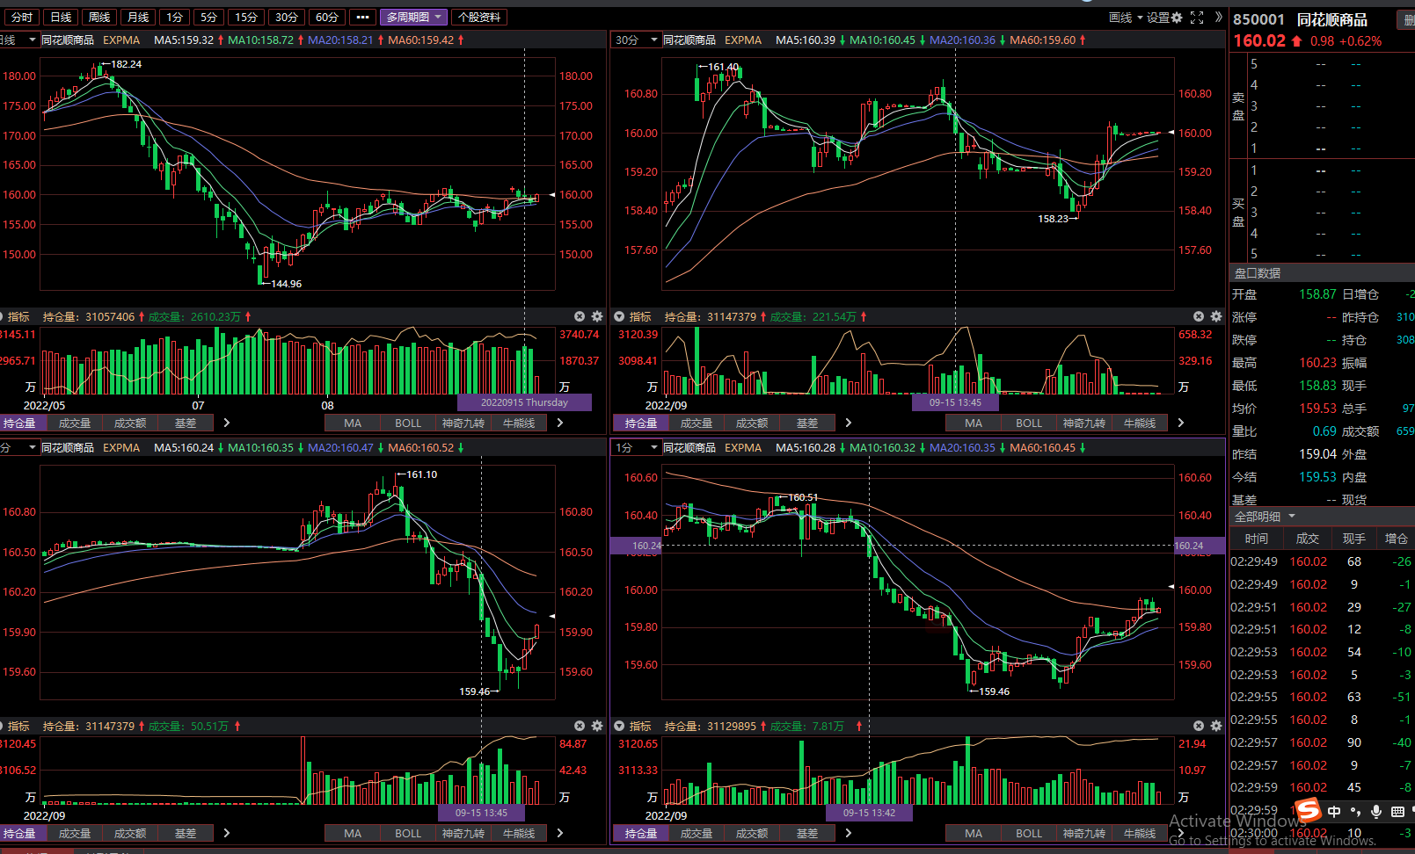Screen dimensions: 1415x854
Task: Apply the BOLL indicator in the daily chart
Action: 408,423
